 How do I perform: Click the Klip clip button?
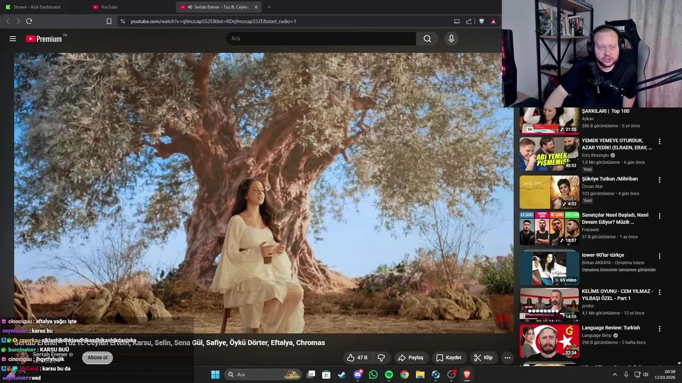tap(483, 357)
